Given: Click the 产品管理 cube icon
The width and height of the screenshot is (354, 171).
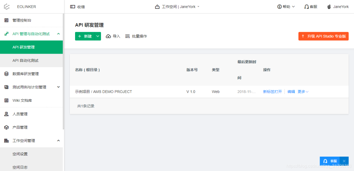Looking at the screenshot, I should [6, 128].
